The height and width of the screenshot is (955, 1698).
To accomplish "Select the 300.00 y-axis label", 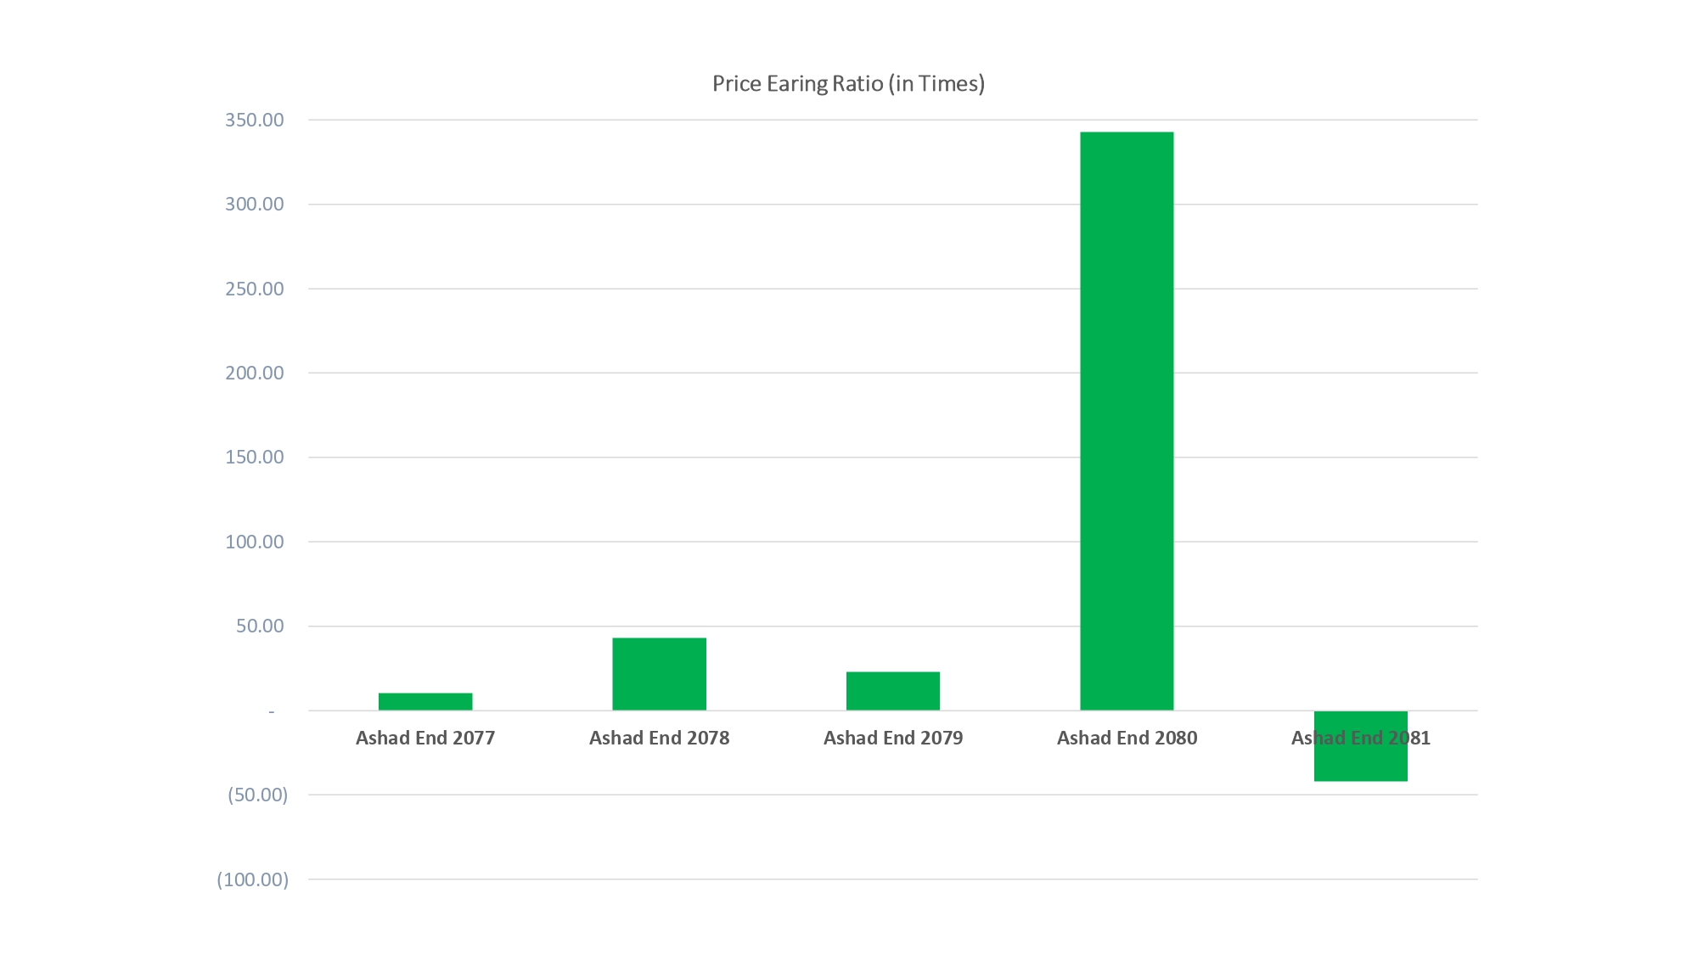I will (254, 205).
